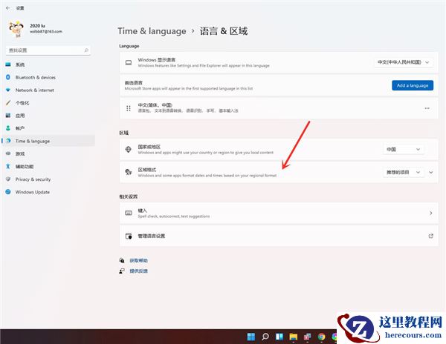446x344 pixels.
Task: Click the accessibility figure sidebar icon
Action: click(8, 166)
